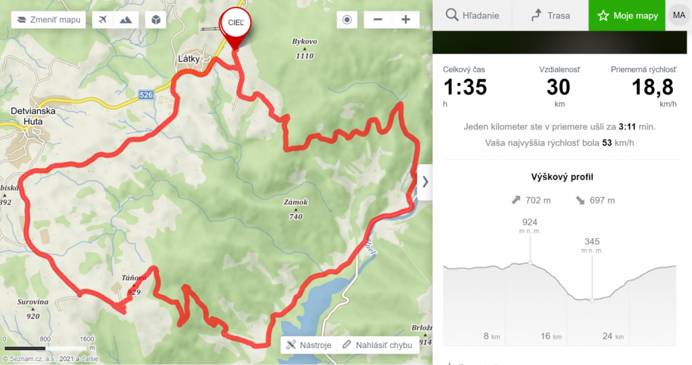The width and height of the screenshot is (692, 365).
Task: Switch to the Trasa route tab
Action: pos(550,16)
